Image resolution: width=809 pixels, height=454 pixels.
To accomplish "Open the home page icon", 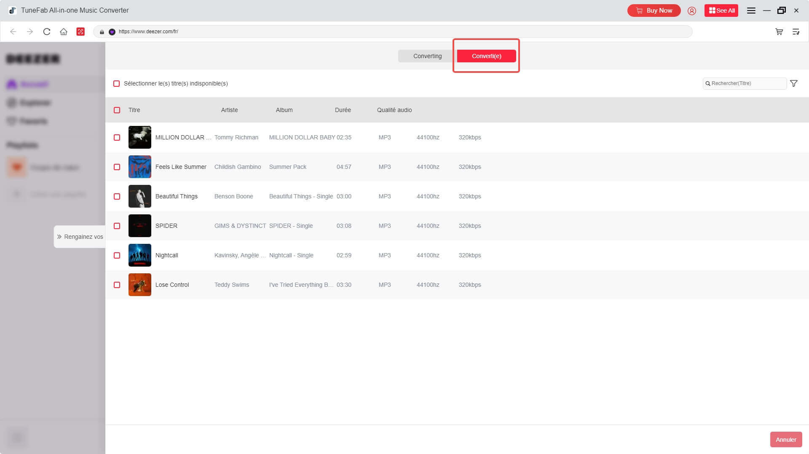I will click(x=64, y=32).
